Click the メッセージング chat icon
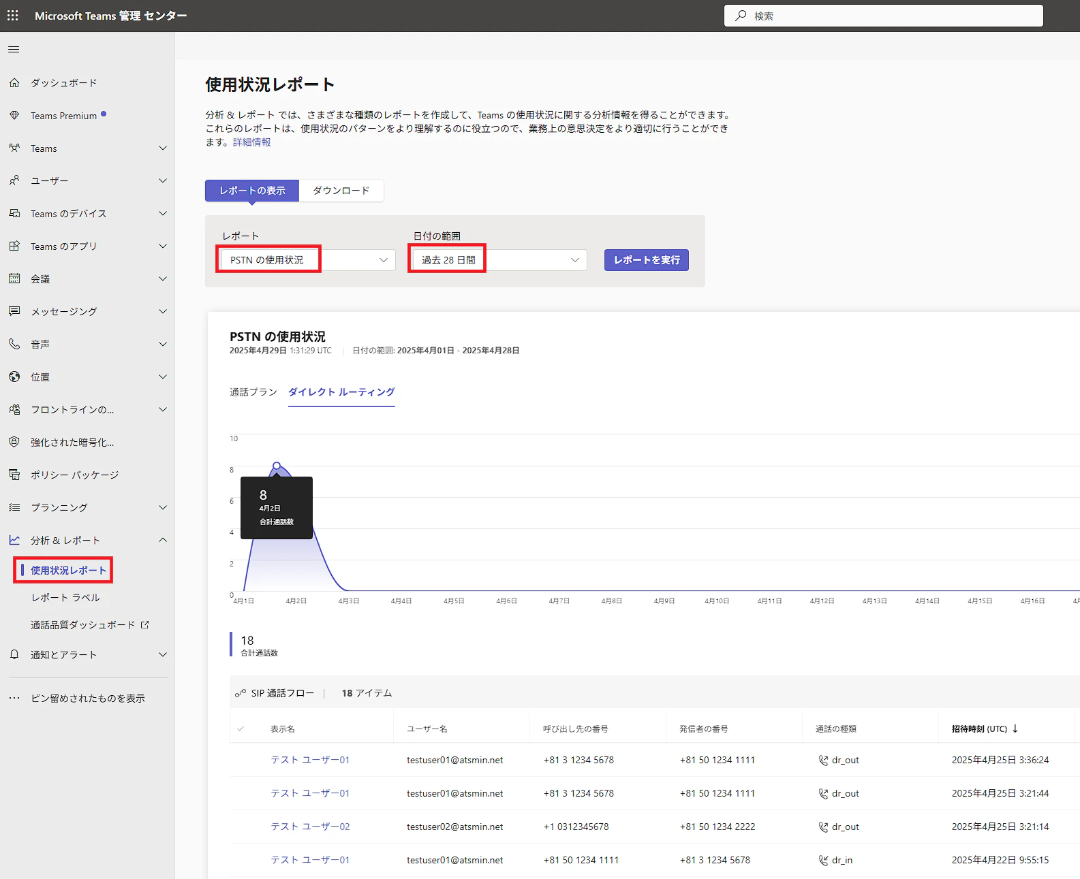1080x879 pixels. pos(14,311)
